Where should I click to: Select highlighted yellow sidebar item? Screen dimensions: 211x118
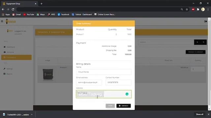tap(16, 57)
